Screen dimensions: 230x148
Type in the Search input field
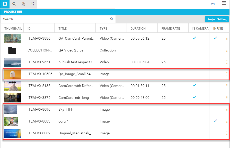click(x=55, y=19)
